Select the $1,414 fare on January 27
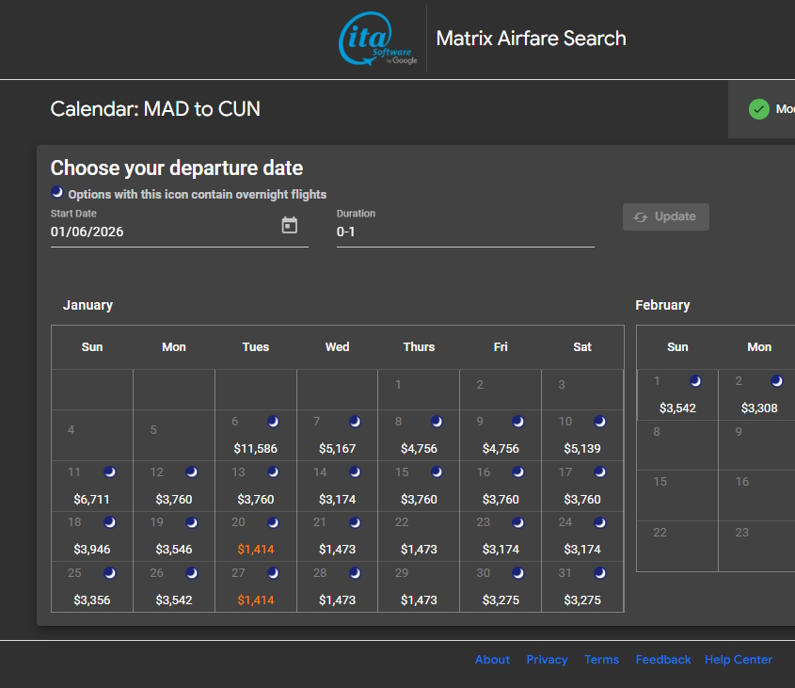Viewport: 795px width, 688px height. pos(255,600)
